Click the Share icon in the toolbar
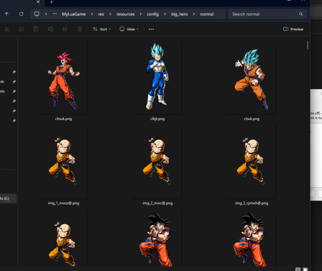 tap(65, 29)
